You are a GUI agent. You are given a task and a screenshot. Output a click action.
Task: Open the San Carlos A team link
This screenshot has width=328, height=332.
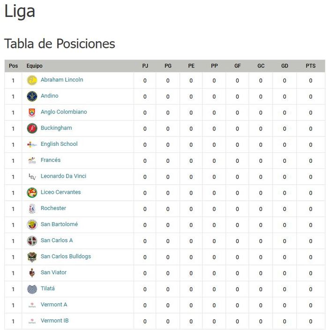coord(57,241)
